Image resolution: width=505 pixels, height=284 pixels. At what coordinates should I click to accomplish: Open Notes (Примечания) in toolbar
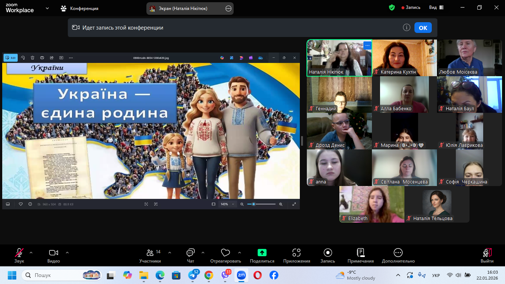(360, 256)
